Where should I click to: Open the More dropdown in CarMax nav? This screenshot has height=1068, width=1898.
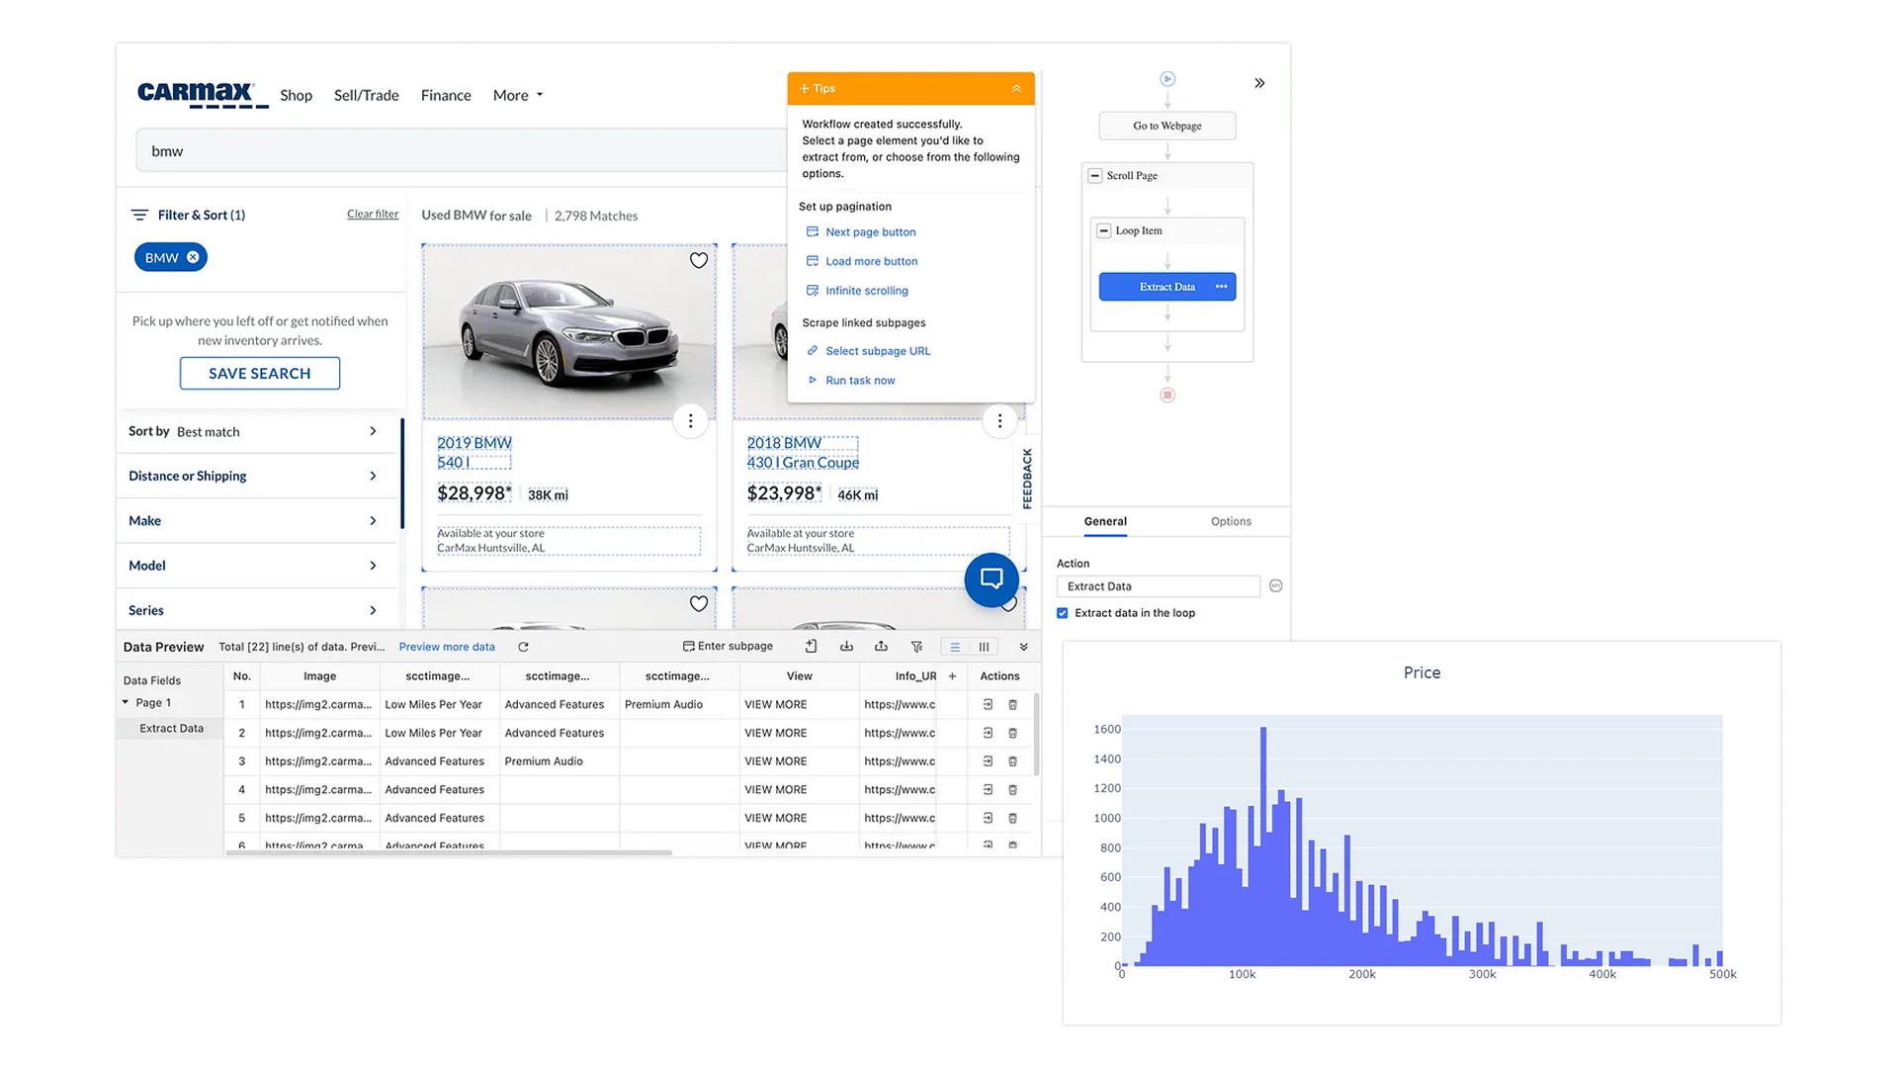[x=518, y=95]
